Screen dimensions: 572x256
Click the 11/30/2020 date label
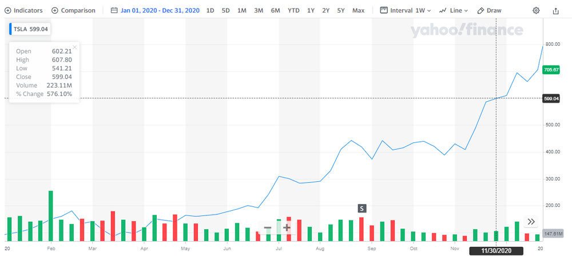point(496,251)
